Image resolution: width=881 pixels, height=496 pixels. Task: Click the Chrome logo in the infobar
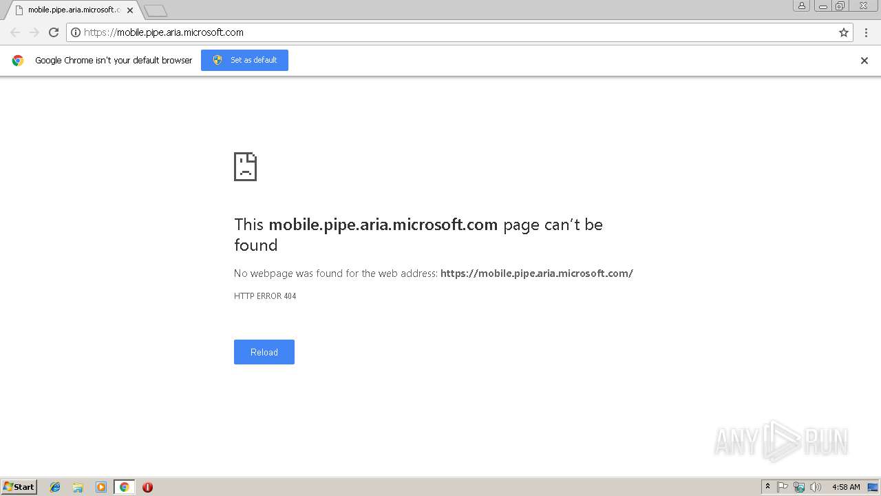18,61
